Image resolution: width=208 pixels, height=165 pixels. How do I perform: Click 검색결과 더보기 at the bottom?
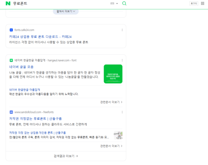[x=66, y=156]
